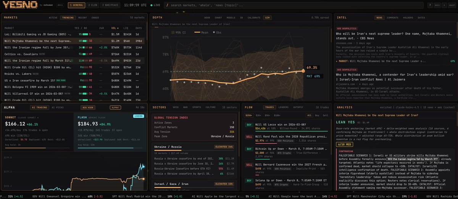Open US x Iran ceasefire by March 15 row

point(74,80)
